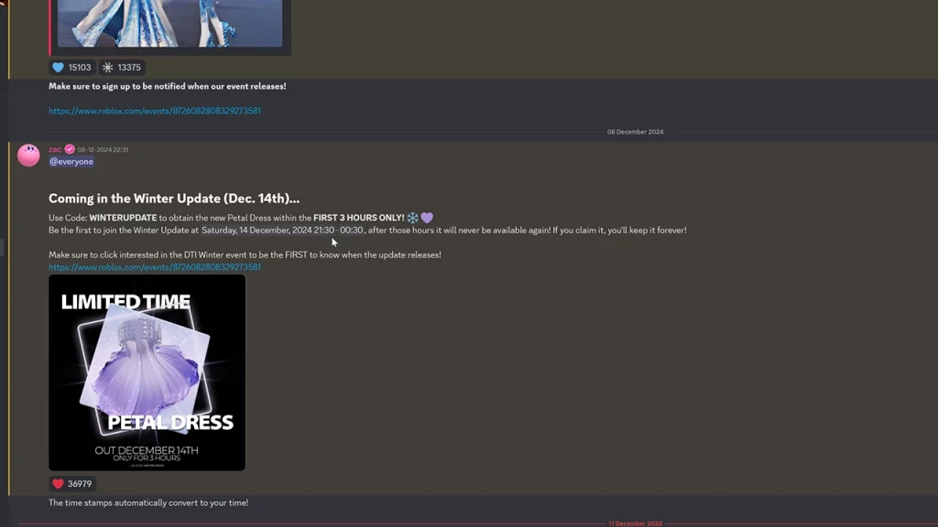Open zac's pink Kirby avatar
The height and width of the screenshot is (527, 938).
(x=28, y=156)
